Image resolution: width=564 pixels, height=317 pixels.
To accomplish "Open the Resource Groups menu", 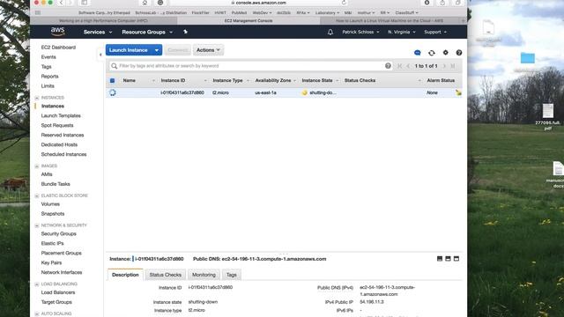I will (x=147, y=32).
